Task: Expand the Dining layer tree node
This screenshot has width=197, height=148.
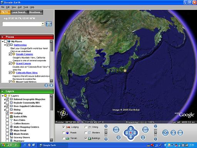Action: click(x=5, y=110)
